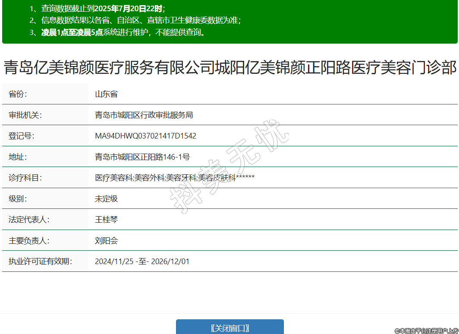Select the 法定代表人 row label

29,220
